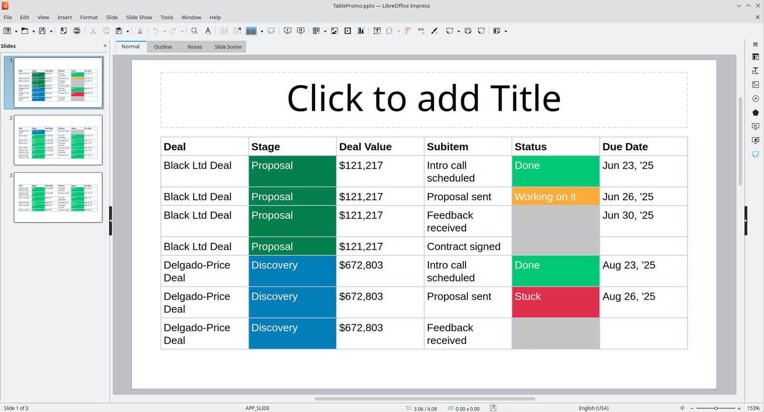
Task: Click the zoom in plus button
Action: [x=739, y=408]
